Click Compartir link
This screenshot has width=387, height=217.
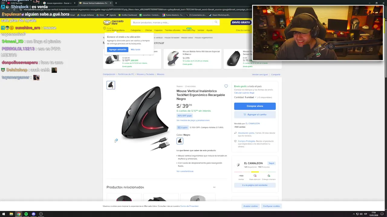pyautogui.click(x=276, y=74)
